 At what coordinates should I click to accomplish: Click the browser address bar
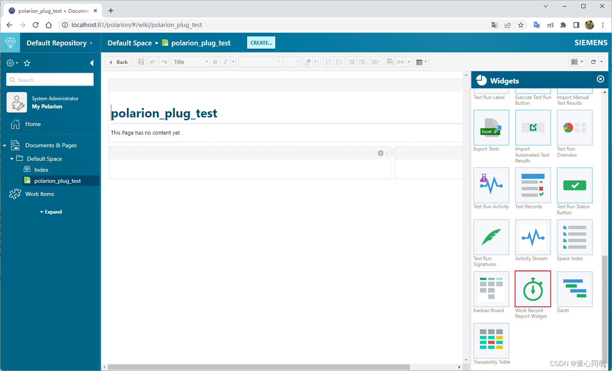(x=274, y=25)
